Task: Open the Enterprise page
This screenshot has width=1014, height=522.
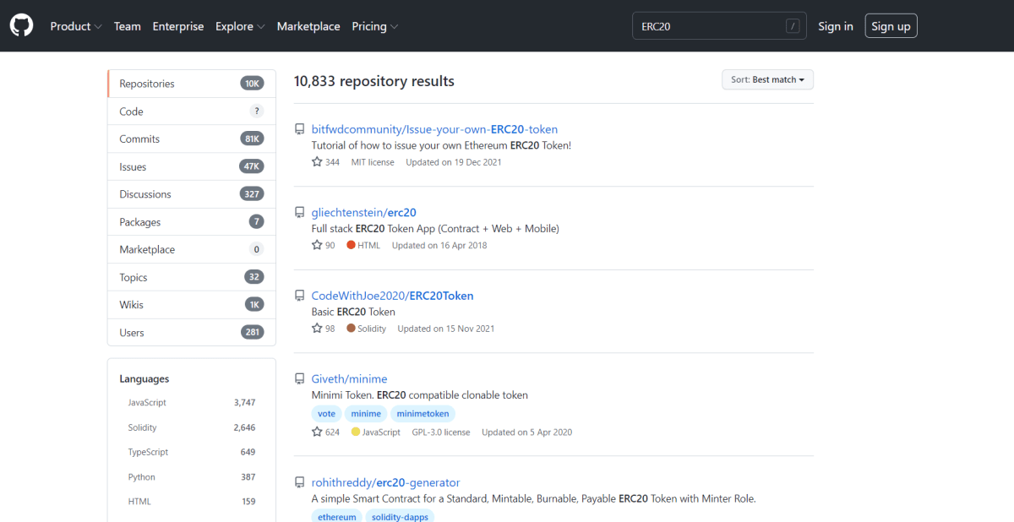Action: tap(178, 26)
